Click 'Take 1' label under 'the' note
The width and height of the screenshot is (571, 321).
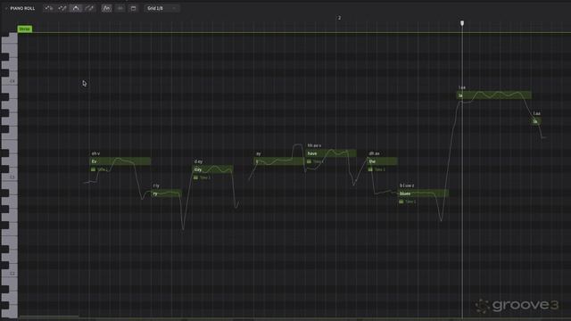pos(380,169)
